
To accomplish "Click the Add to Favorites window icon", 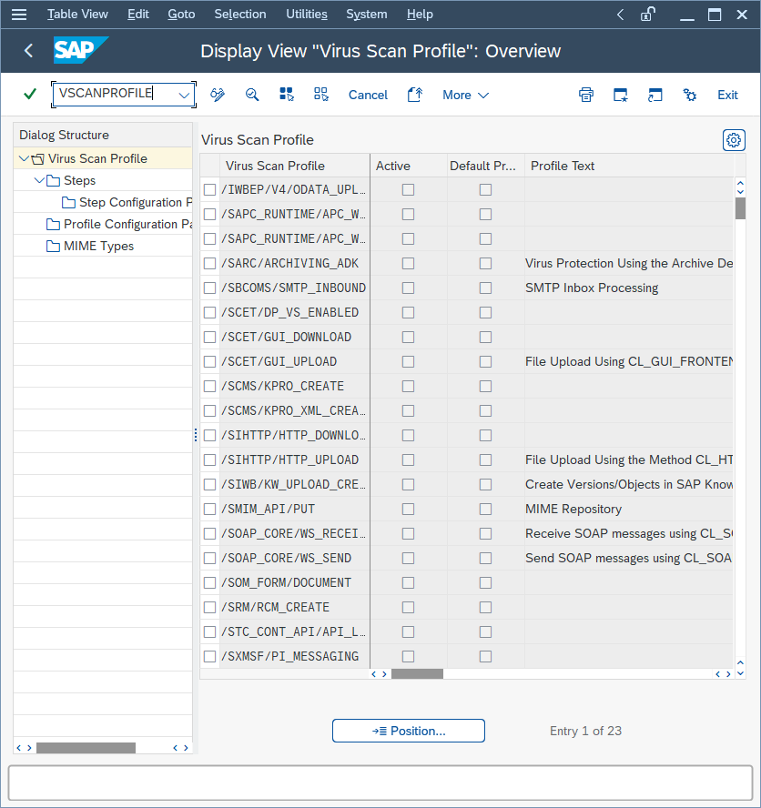I will tap(620, 94).
